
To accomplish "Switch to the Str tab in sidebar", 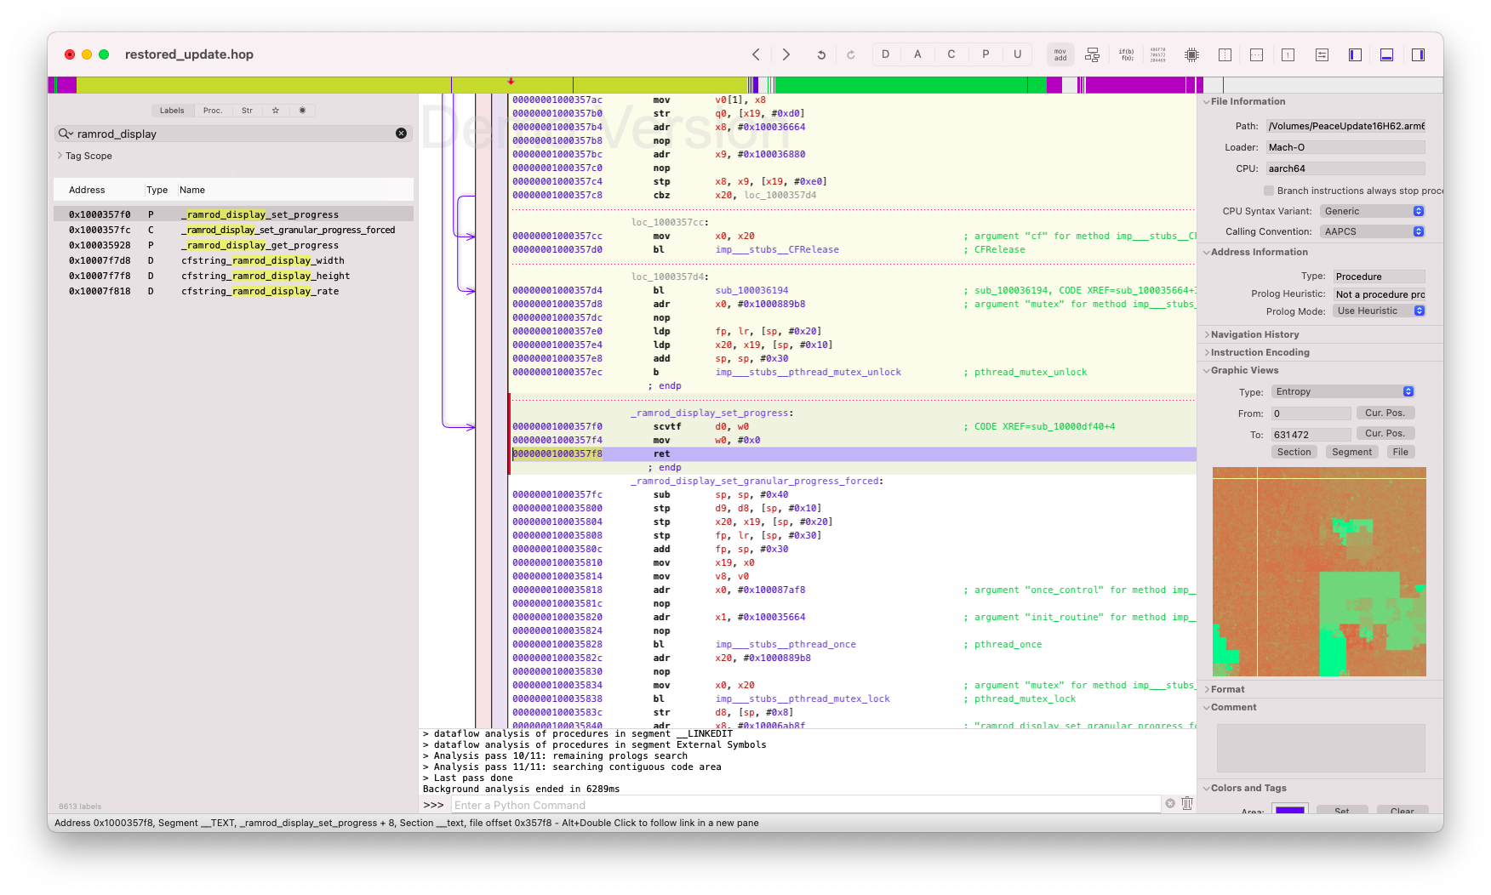I will (247, 111).
